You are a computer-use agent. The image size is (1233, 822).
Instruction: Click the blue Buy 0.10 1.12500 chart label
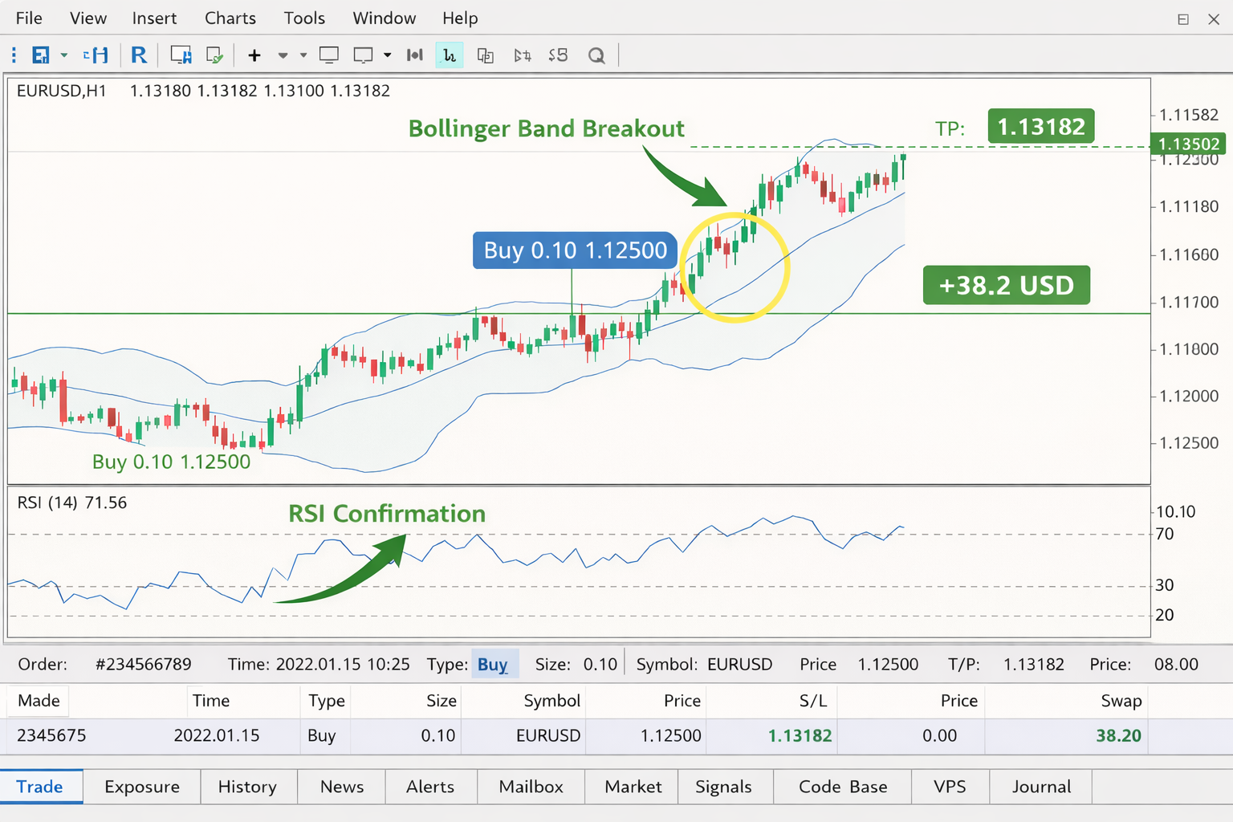click(575, 250)
